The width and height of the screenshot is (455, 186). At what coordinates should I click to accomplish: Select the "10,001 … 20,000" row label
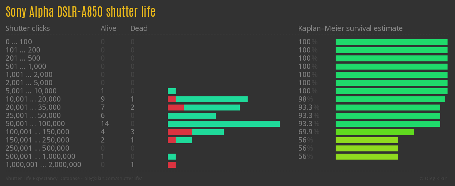coord(33,99)
